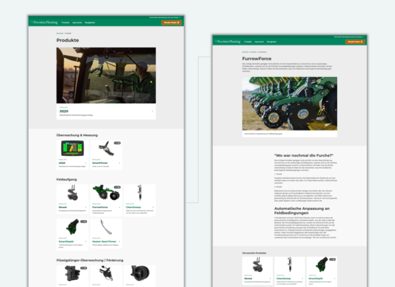Open Neuigkeiten menu on the Produkte page
This screenshot has width=395, height=287.
coord(90,22)
